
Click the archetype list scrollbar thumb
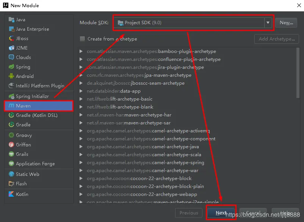[298, 73]
